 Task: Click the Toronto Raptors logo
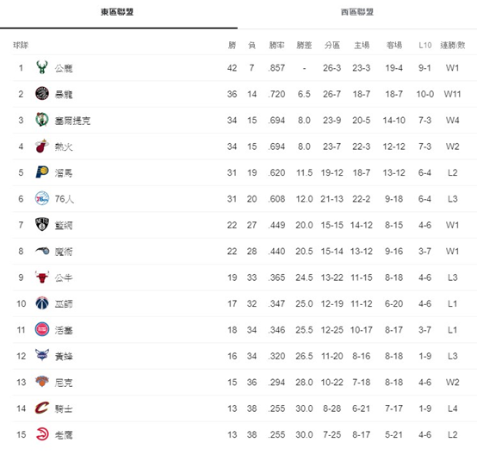(x=42, y=93)
